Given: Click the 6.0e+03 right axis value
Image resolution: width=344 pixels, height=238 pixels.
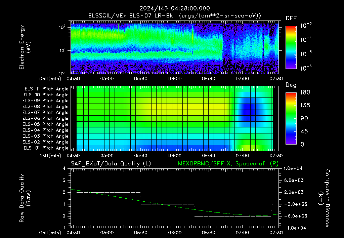Looking at the screenshot, I should [294, 180].
